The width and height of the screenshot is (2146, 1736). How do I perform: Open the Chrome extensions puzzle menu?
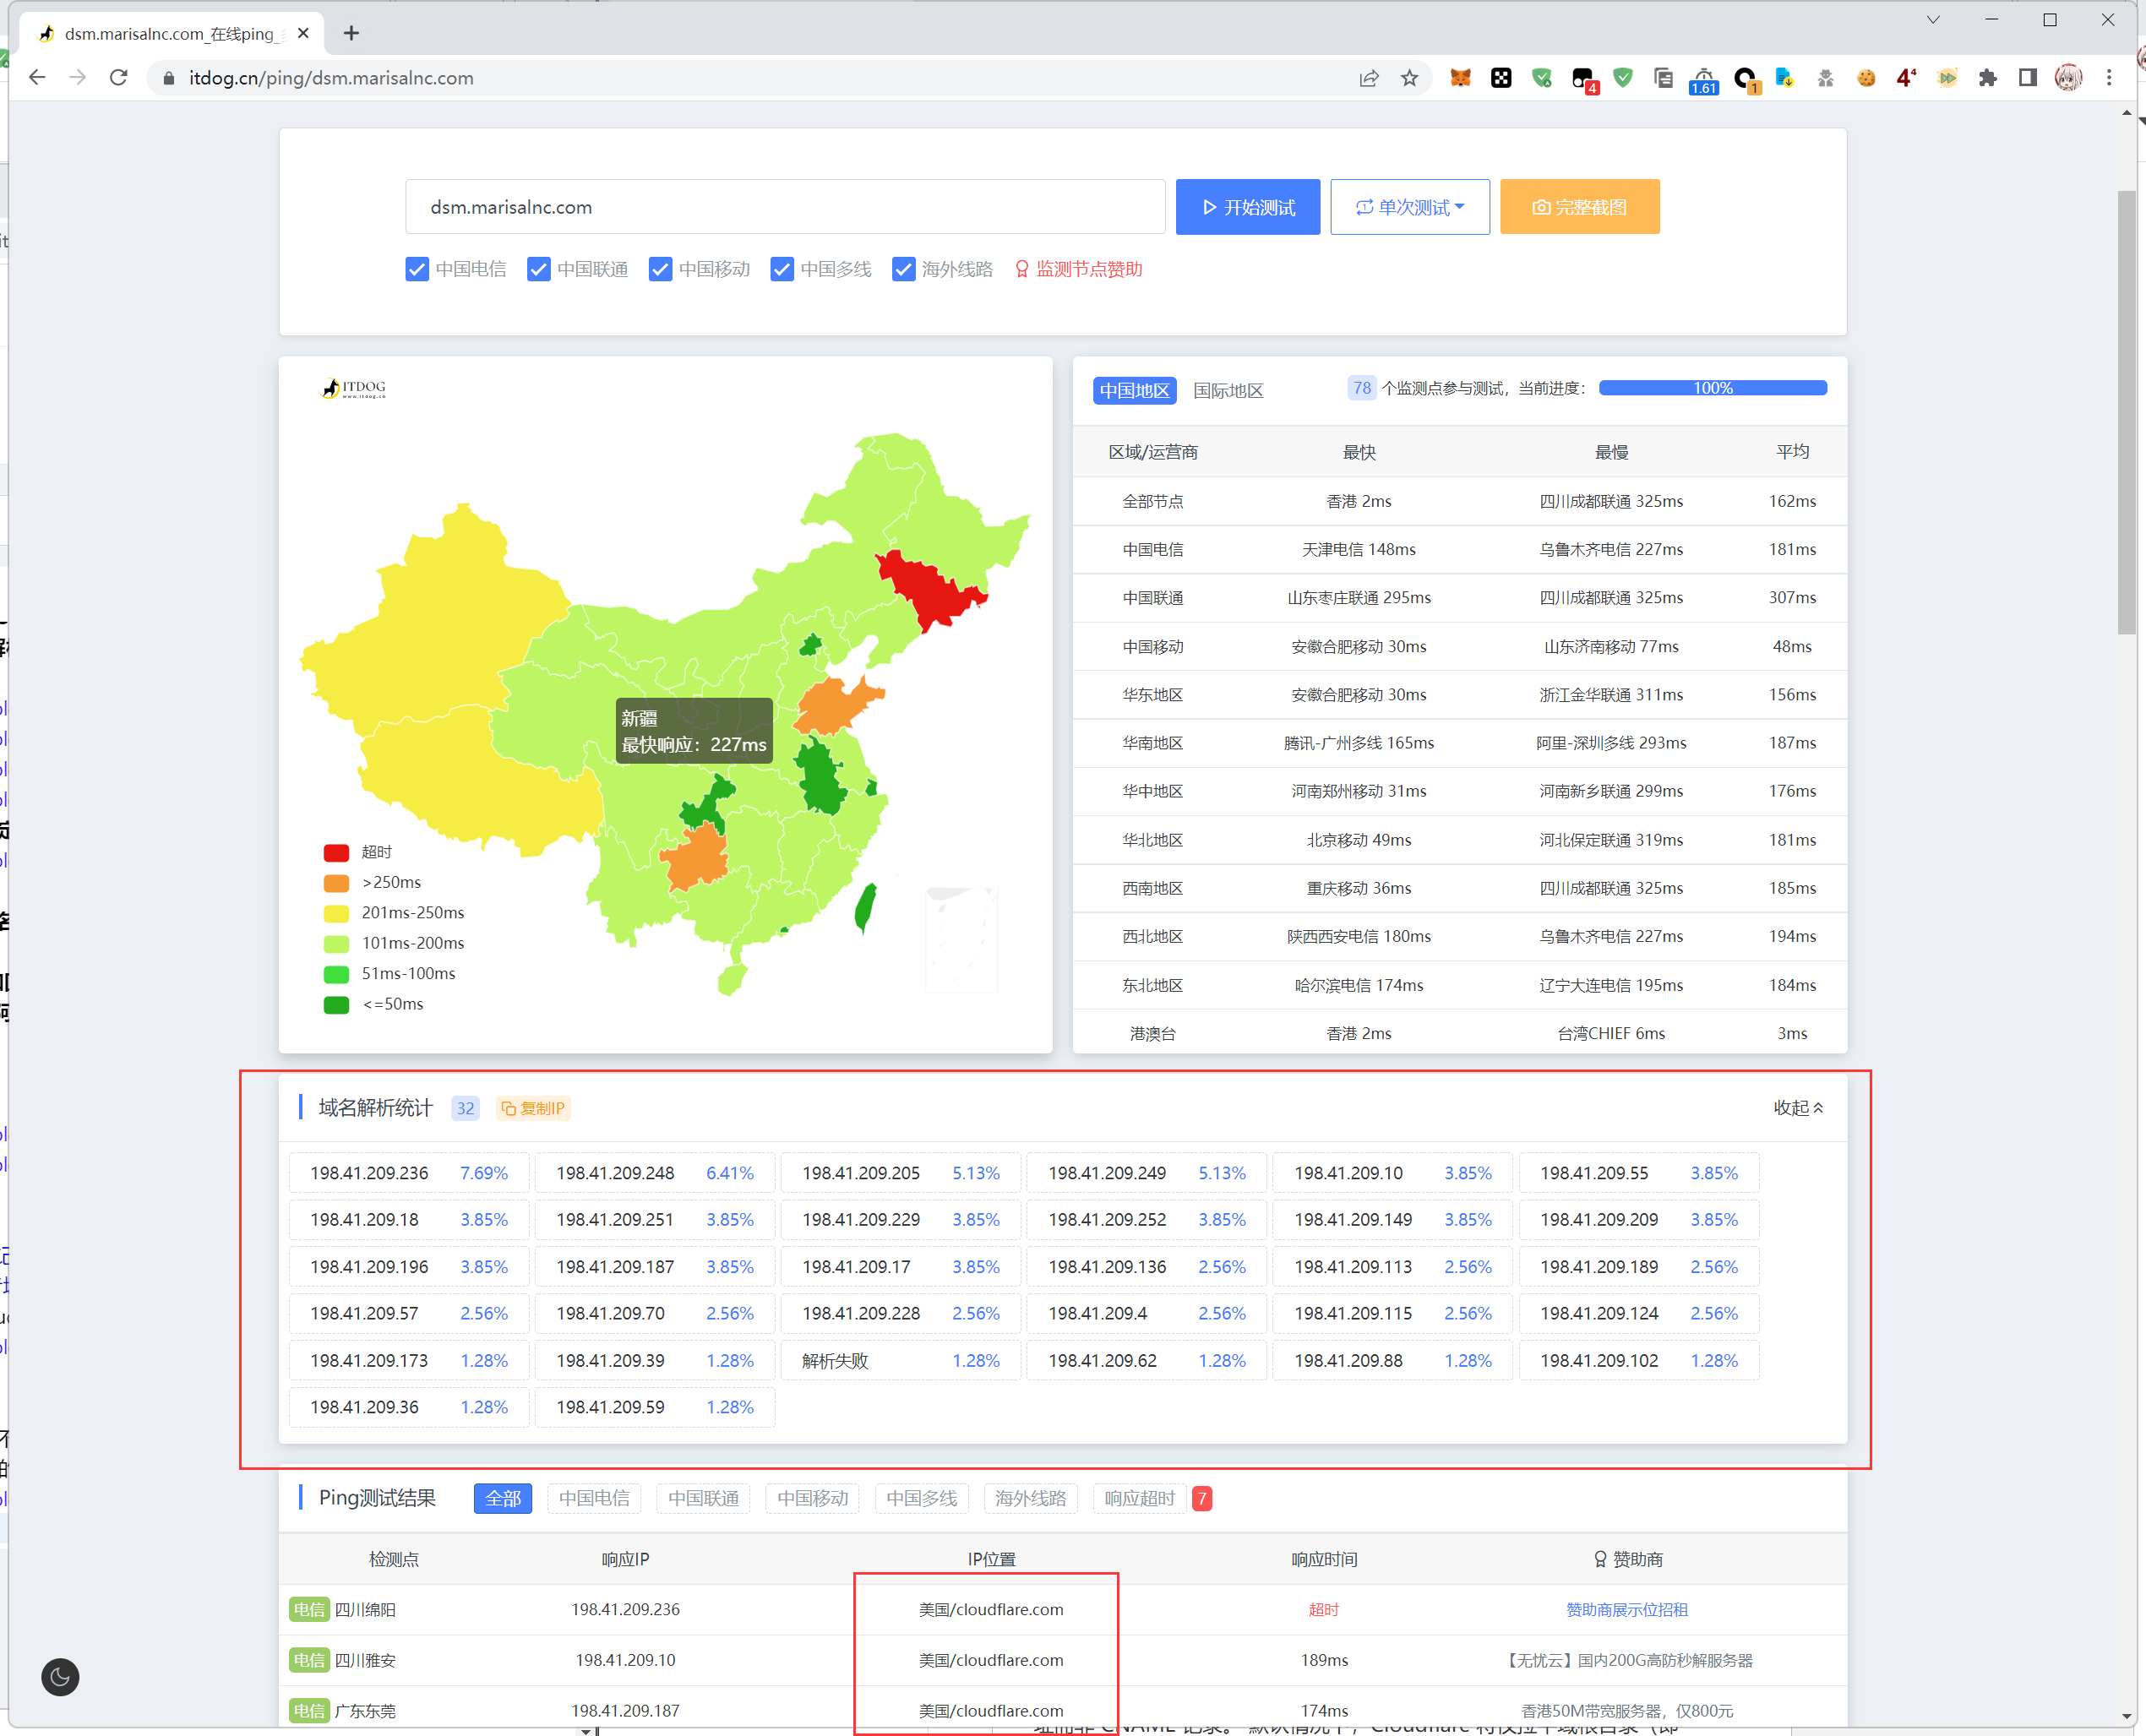[x=1987, y=78]
